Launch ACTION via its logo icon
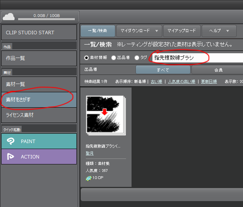243x207 pixels. [x=10, y=157]
